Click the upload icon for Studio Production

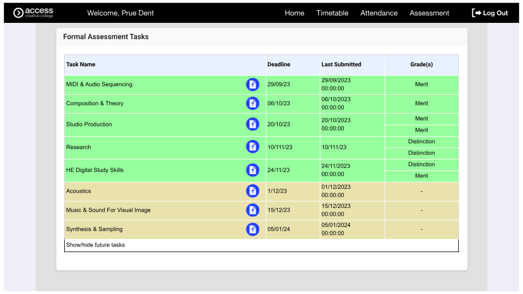[x=252, y=124]
